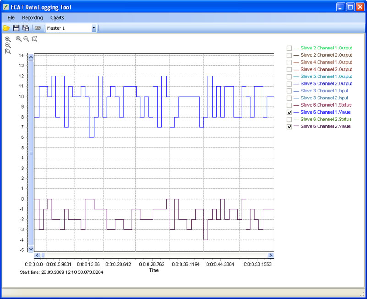Screen dimensions: 367x299
Task: Open the Master 1 dropdown list
Action: 93,28
